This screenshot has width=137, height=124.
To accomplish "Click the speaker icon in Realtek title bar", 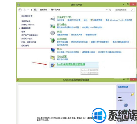I will 17,80.
